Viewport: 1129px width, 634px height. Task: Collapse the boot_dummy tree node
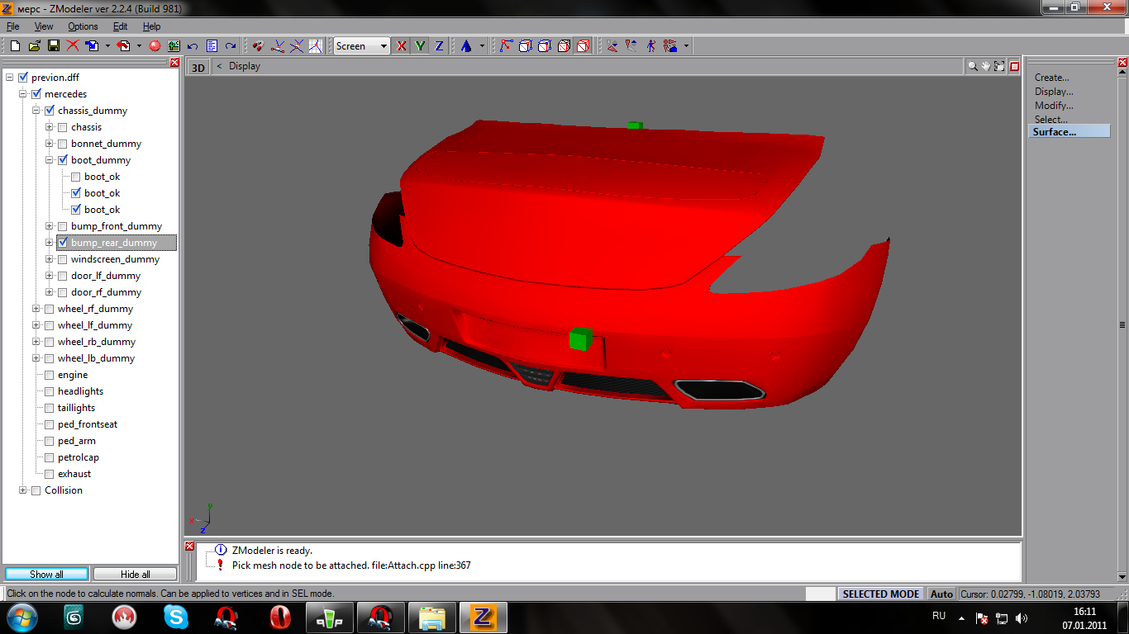pyautogui.click(x=50, y=160)
